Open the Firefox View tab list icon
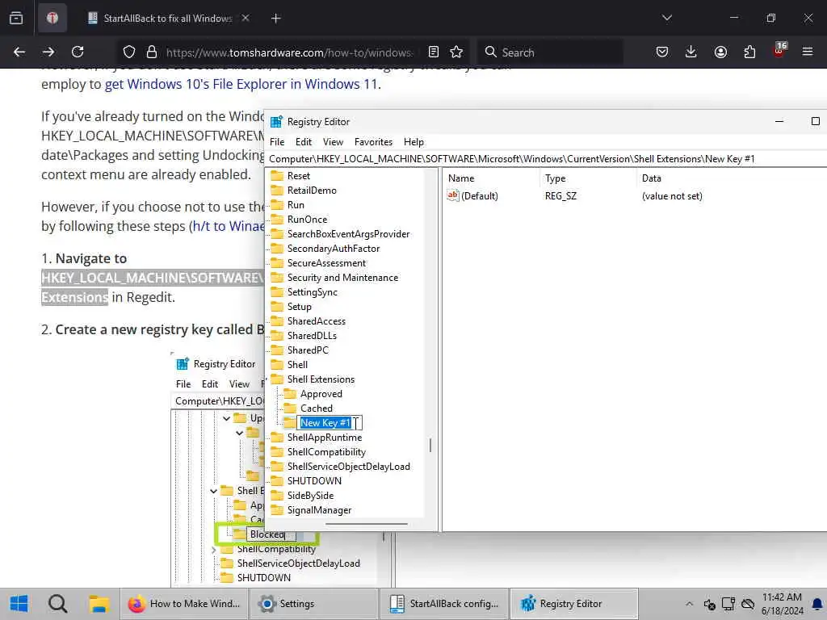Image resolution: width=827 pixels, height=620 pixels. (x=16, y=18)
